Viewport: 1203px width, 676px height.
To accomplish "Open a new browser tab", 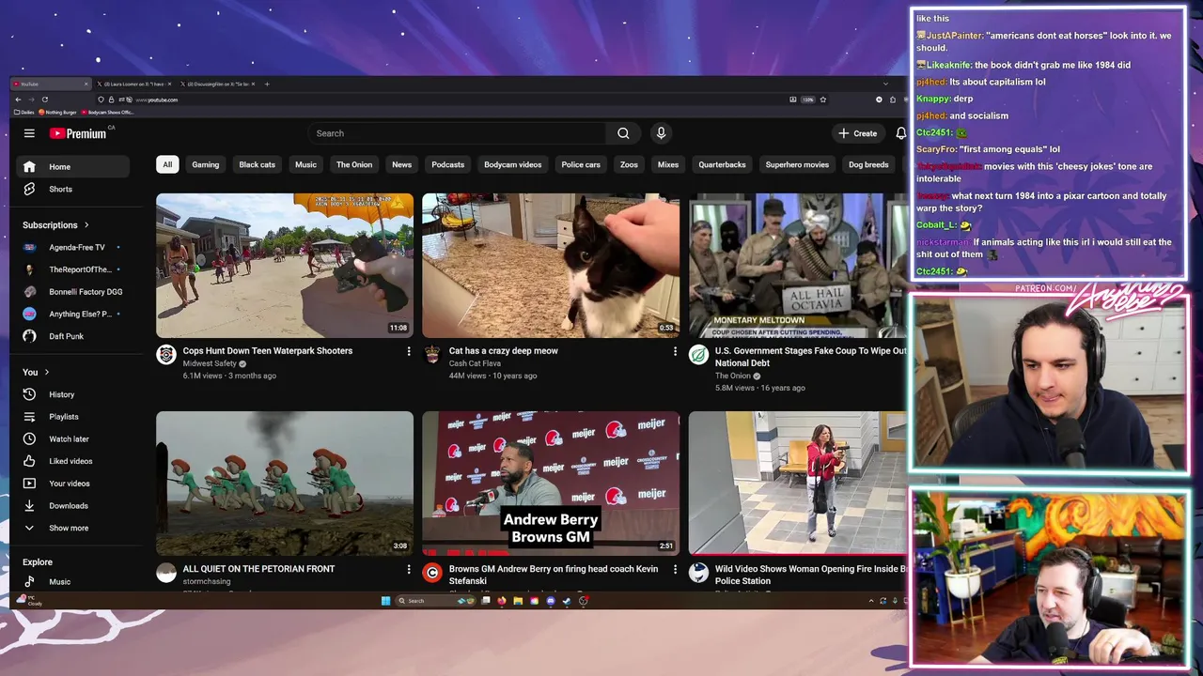I will click(x=267, y=84).
